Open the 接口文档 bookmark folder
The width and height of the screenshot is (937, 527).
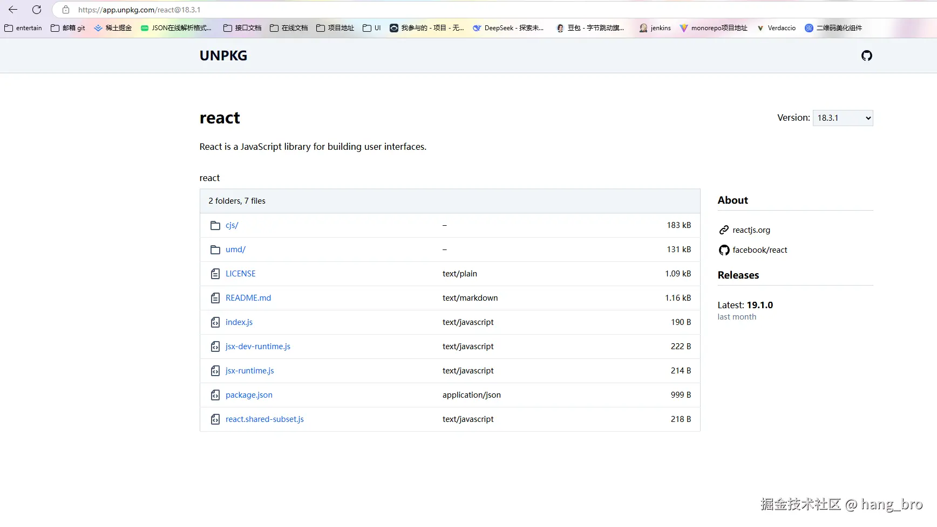[x=242, y=28]
